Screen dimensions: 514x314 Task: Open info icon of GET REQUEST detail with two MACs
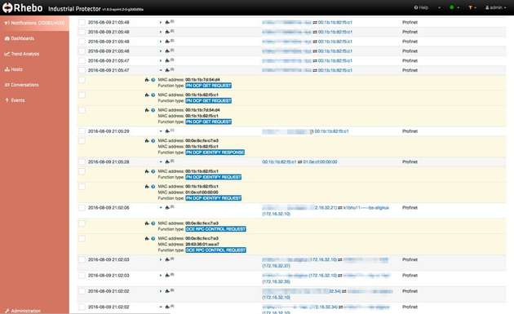[153, 110]
